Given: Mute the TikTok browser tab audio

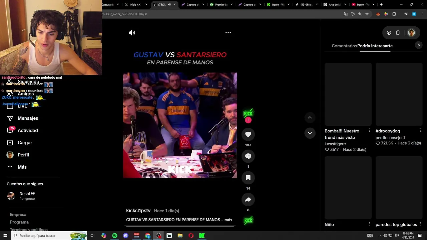Looking at the screenshot, I should pyautogui.click(x=169, y=5).
